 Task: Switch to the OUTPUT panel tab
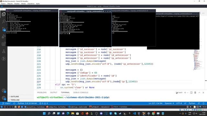(x=54, y=92)
